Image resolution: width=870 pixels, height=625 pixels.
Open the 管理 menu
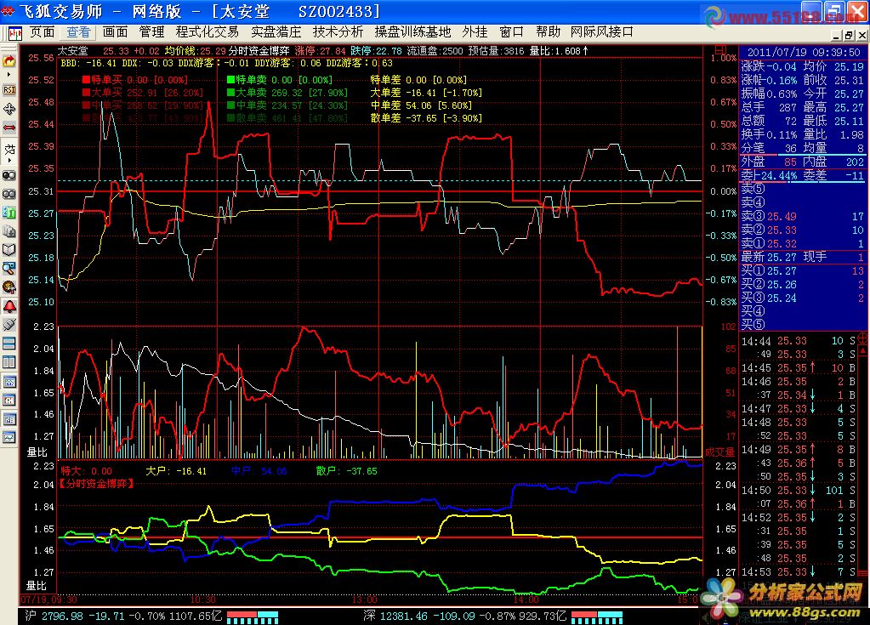pos(151,32)
